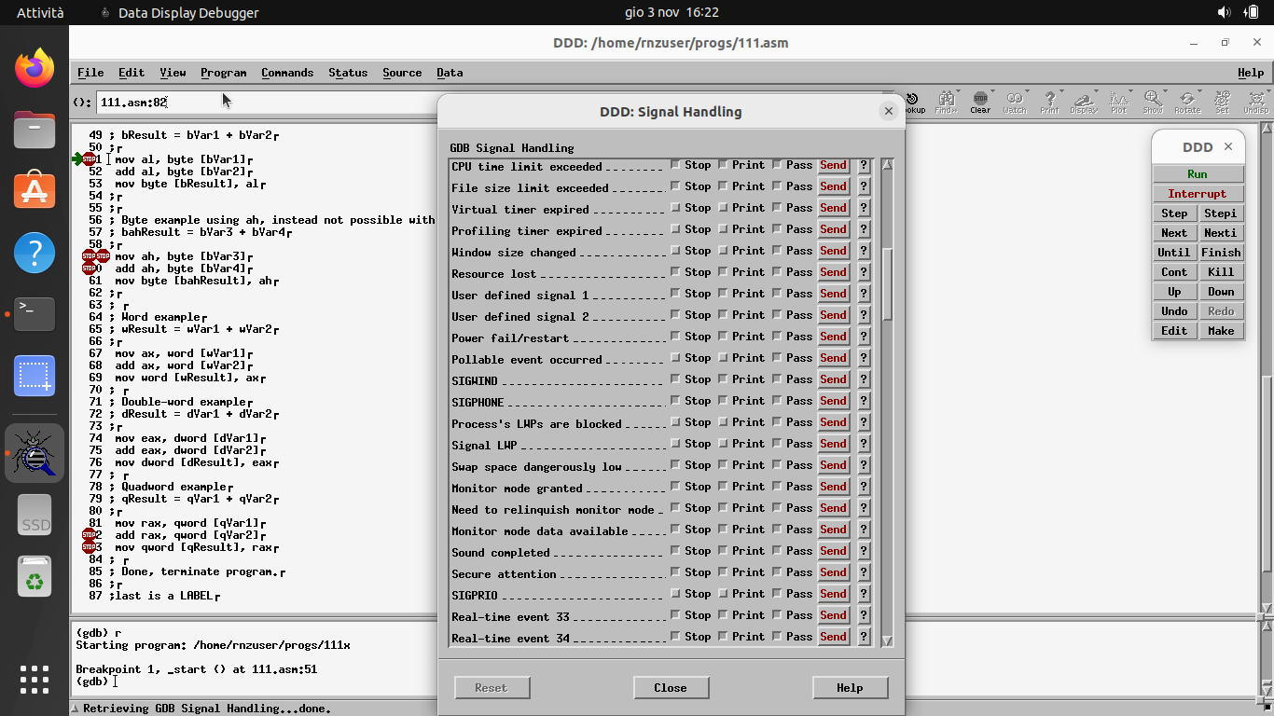Toggle Stop for CPU time limit exceeded
This screenshot has height=716, width=1274.
675,165
